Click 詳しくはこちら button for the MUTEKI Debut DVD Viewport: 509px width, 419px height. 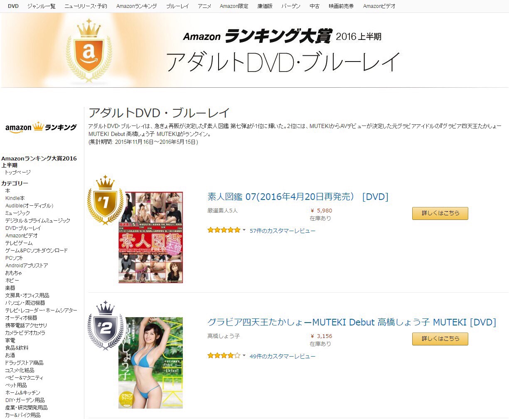[x=440, y=339]
